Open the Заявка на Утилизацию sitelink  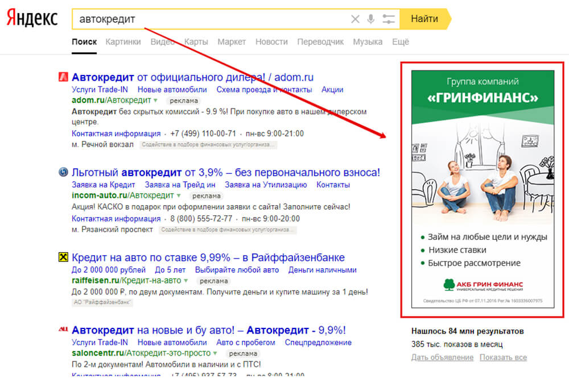266,185
